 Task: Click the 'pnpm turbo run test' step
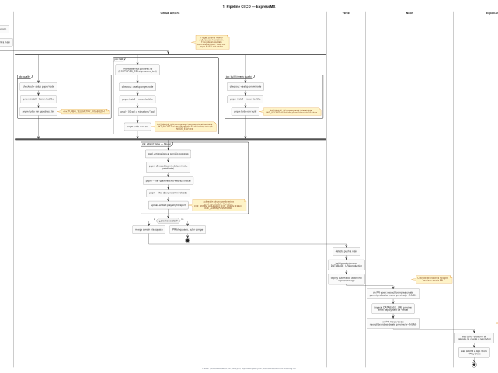tap(138, 127)
